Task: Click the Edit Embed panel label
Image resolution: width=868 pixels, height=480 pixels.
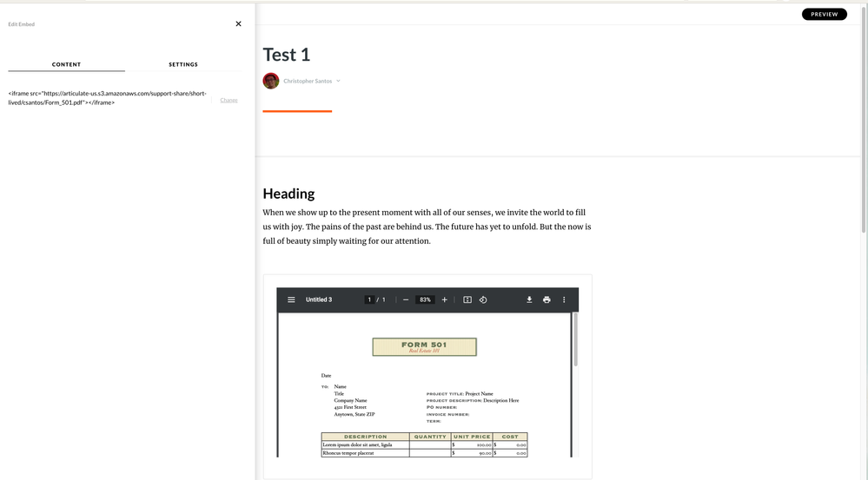Action: pyautogui.click(x=21, y=24)
